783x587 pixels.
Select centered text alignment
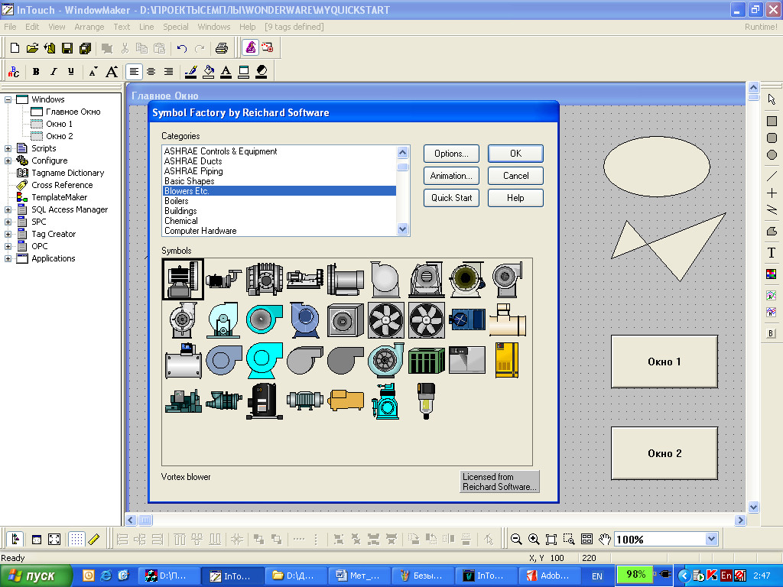click(x=151, y=71)
